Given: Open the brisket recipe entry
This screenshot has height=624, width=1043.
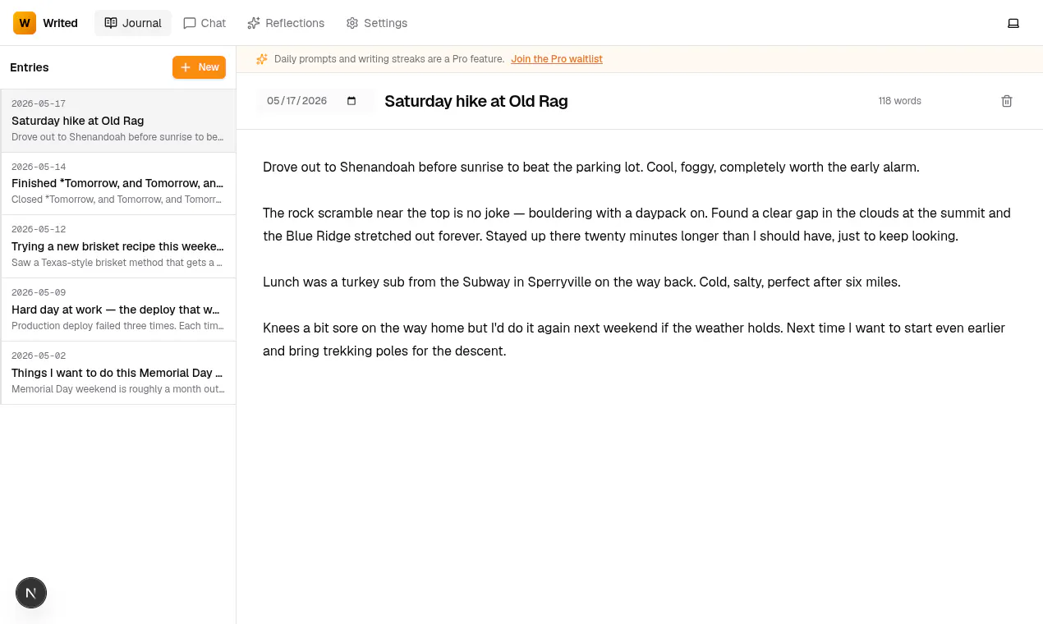Looking at the screenshot, I should click(x=118, y=247).
